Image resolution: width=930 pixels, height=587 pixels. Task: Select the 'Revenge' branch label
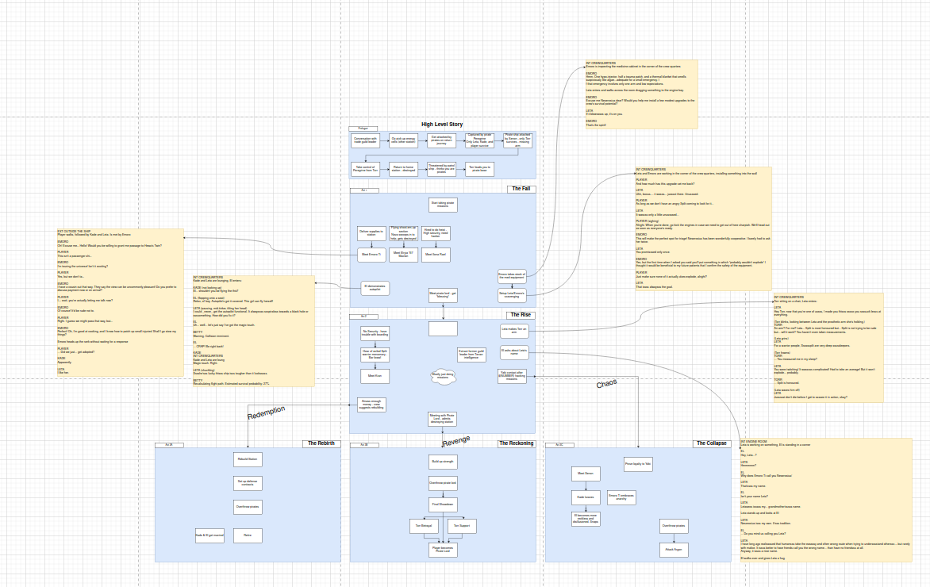pyautogui.click(x=456, y=441)
